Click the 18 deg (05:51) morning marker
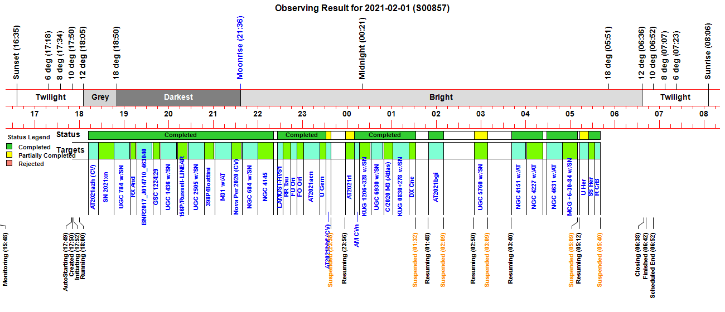The image size is (725, 312). [x=608, y=52]
